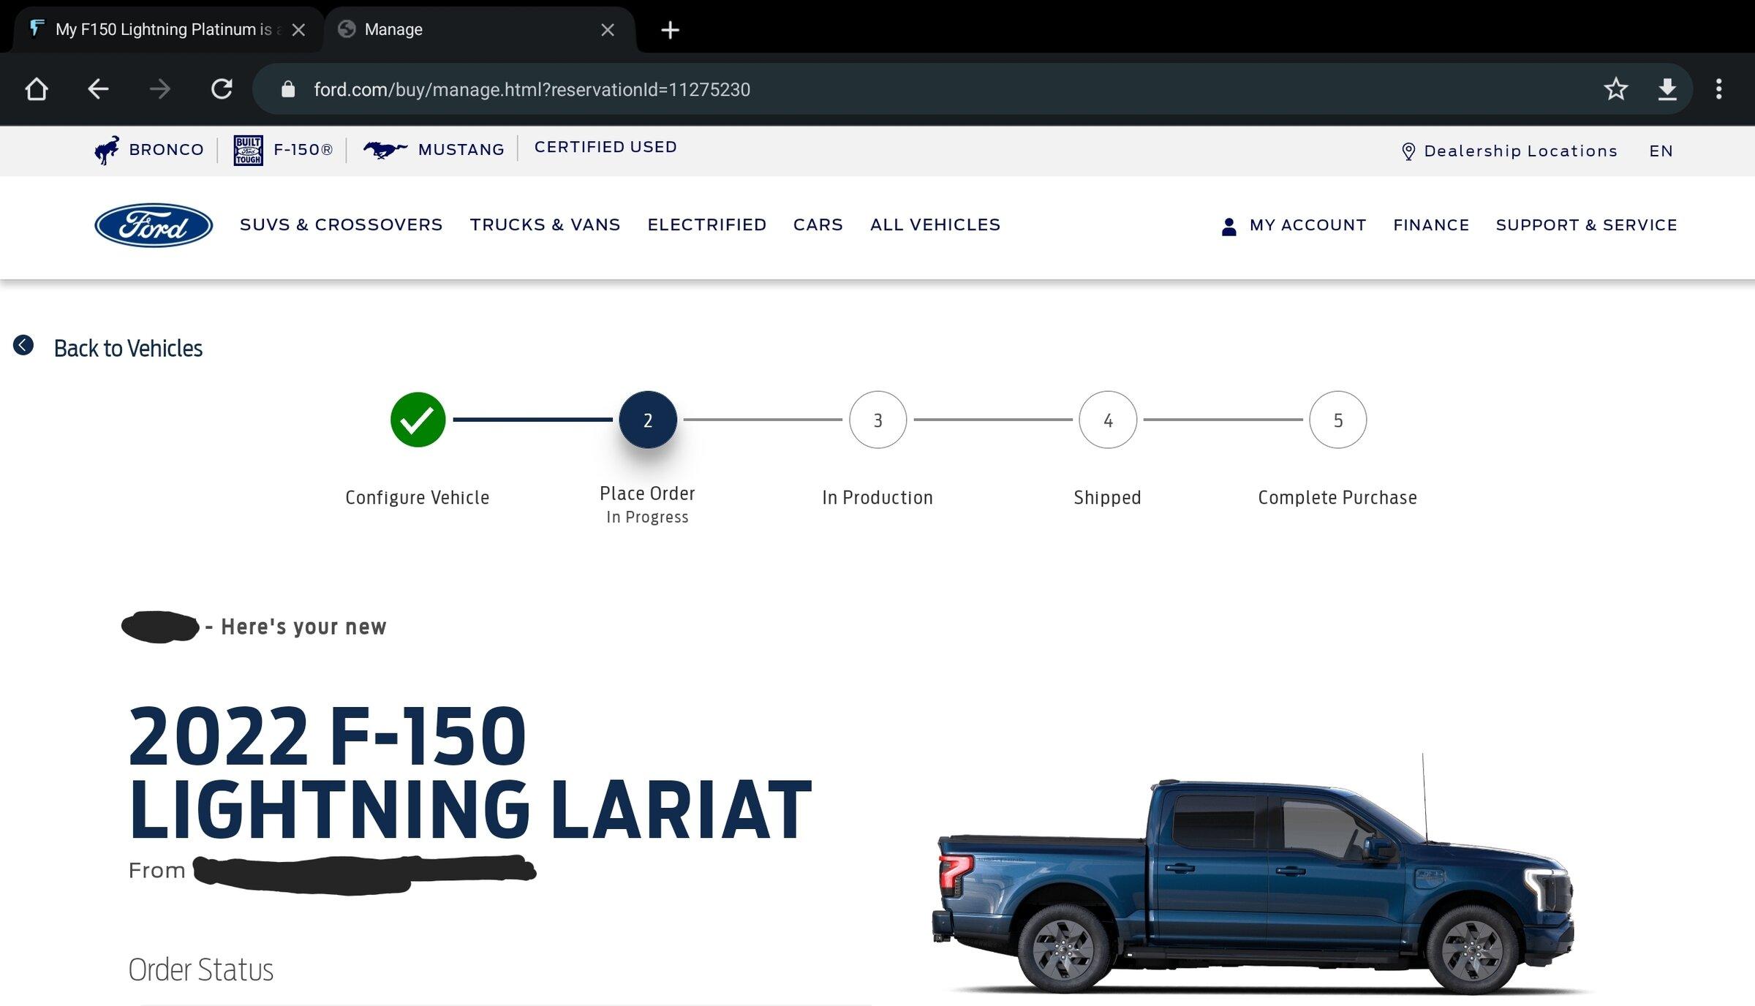Click the Place Order step label
The width and height of the screenshot is (1755, 1006).
(x=647, y=493)
